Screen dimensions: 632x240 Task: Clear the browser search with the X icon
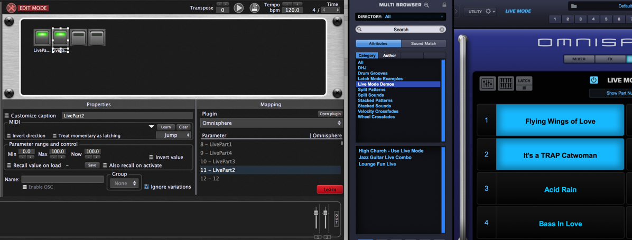pyautogui.click(x=442, y=30)
